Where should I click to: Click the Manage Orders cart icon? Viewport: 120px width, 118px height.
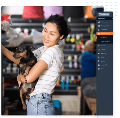point(99,26)
